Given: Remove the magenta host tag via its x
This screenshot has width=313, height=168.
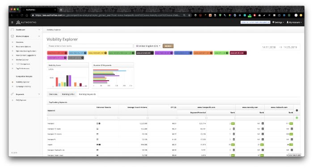Looking at the screenshot, I should click(65, 58).
